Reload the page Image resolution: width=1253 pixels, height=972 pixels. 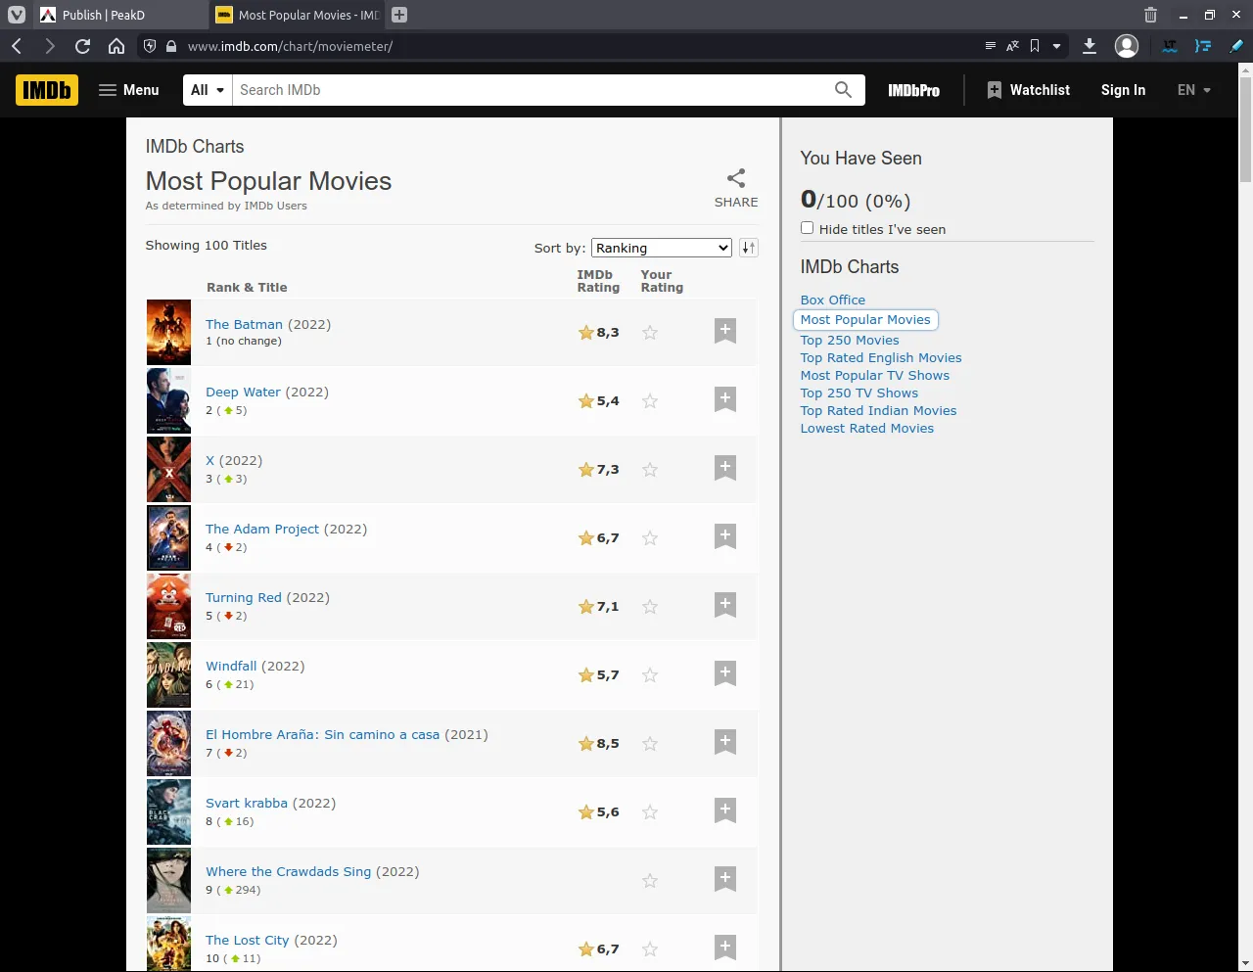tap(82, 46)
